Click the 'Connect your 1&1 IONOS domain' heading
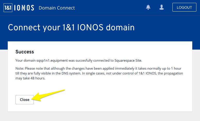 (x=71, y=27)
